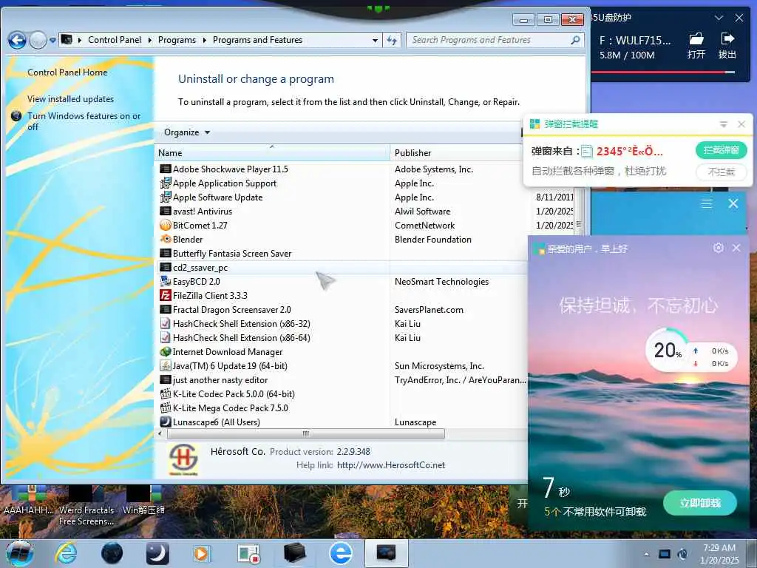The width and height of the screenshot is (757, 568).
Task: Open the http://www.HerosoftCo.net help link
Action: point(391,465)
